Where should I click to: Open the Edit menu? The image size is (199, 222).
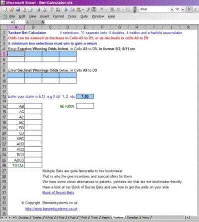click(22, 16)
